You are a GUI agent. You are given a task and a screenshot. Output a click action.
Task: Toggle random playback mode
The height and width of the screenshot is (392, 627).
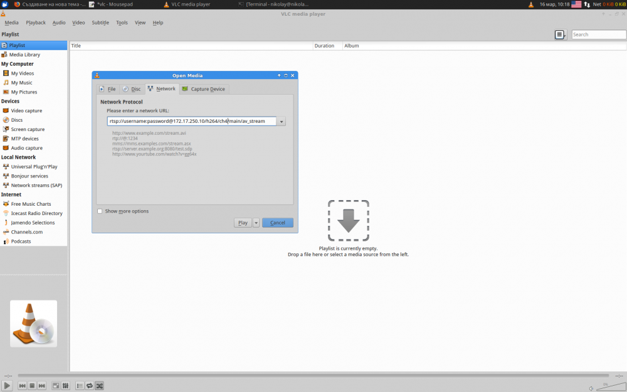pyautogui.click(x=99, y=385)
